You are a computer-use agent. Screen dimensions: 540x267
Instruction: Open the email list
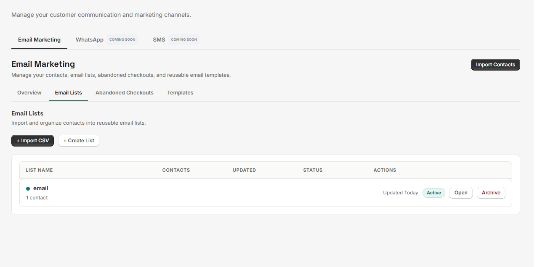click(x=461, y=193)
